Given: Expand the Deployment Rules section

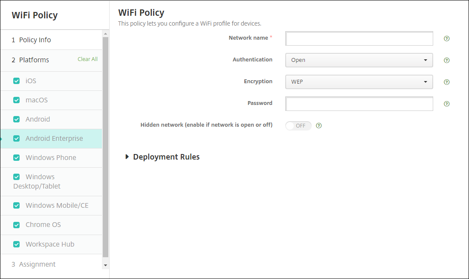Looking at the screenshot, I should click(x=162, y=157).
